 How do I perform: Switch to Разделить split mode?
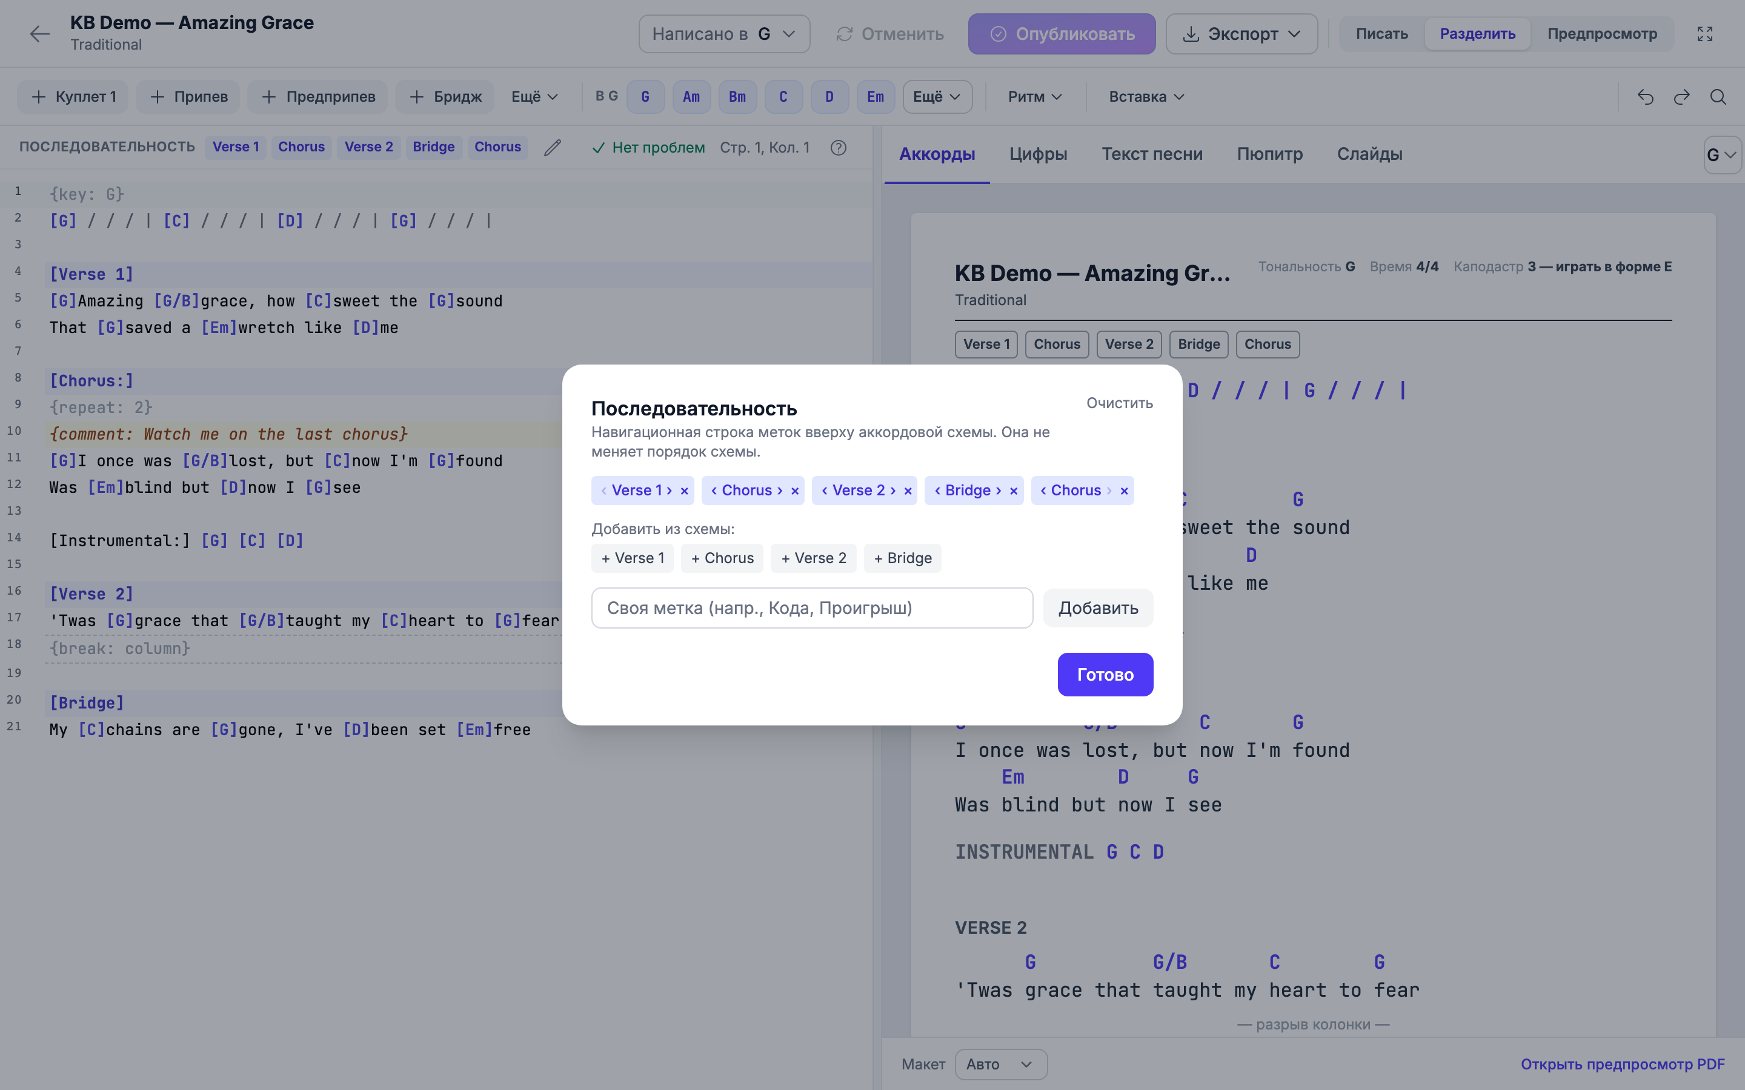point(1477,34)
